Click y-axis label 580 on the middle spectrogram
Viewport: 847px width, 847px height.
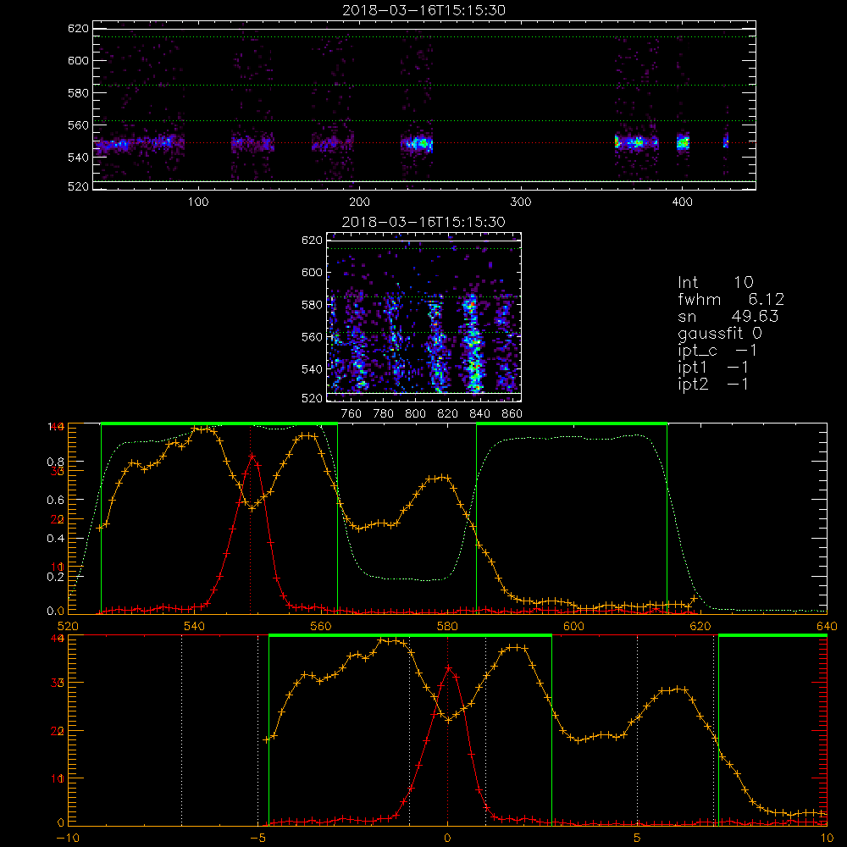[313, 305]
